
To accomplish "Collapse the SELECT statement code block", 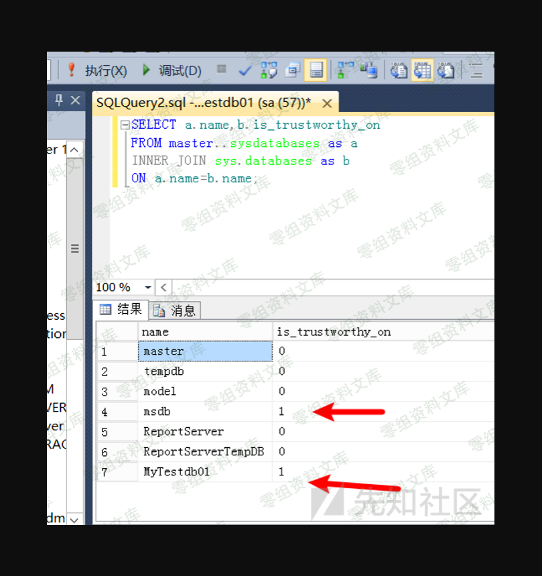I will click(125, 125).
